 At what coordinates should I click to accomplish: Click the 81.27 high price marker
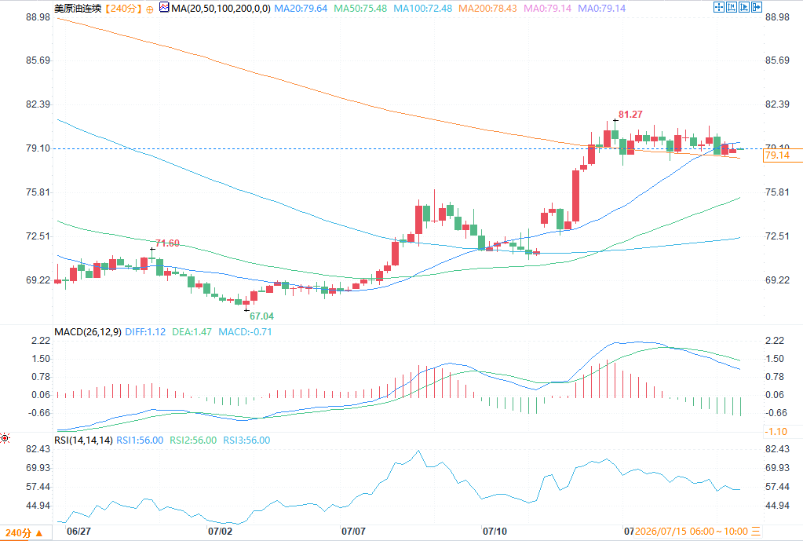pos(630,115)
